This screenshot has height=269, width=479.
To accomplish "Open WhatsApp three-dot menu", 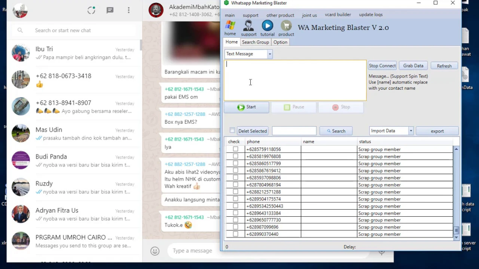I will tap(129, 10).
